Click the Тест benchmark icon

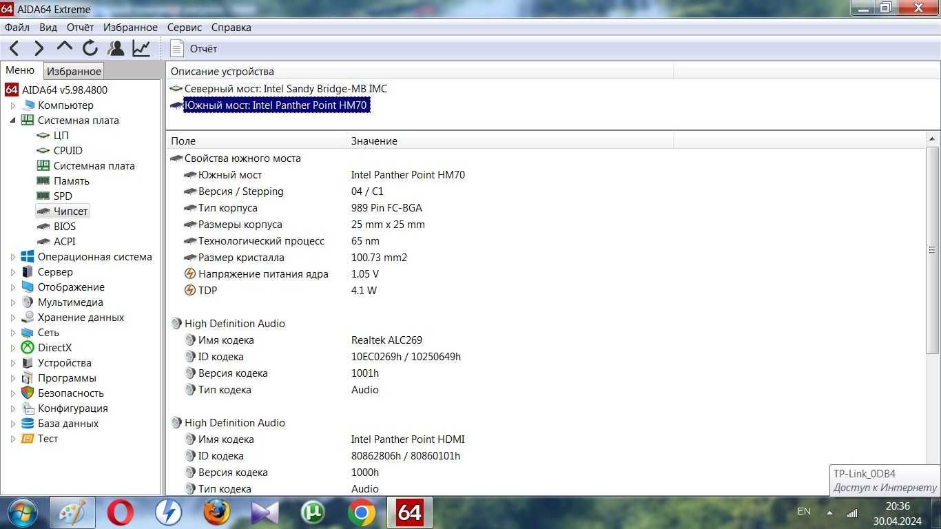(x=28, y=439)
